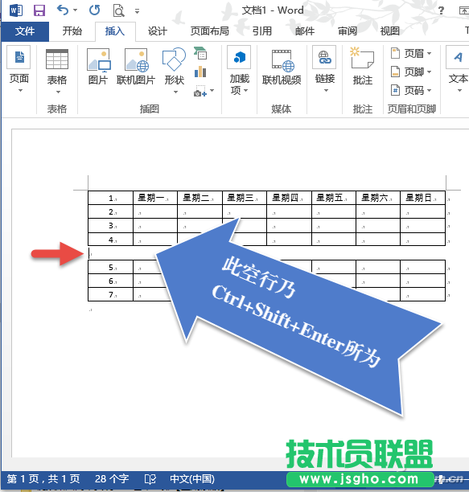Open print preview from quick access toolbar
469x492 pixels.
(118, 10)
